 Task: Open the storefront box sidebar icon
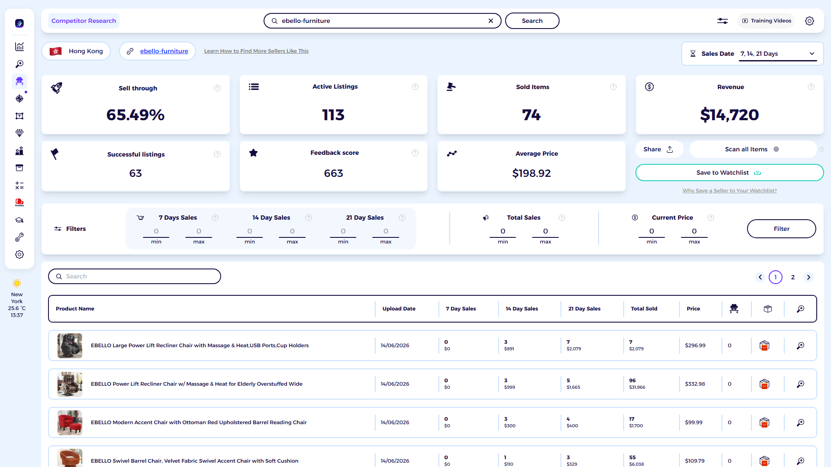tap(19, 168)
